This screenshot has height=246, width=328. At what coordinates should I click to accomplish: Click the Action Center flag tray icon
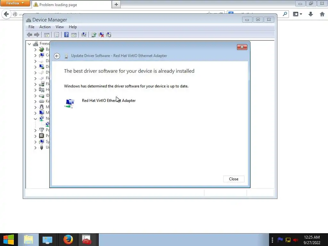pos(280,240)
